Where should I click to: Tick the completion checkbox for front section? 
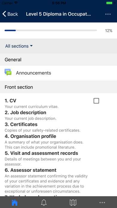[x=96, y=101]
